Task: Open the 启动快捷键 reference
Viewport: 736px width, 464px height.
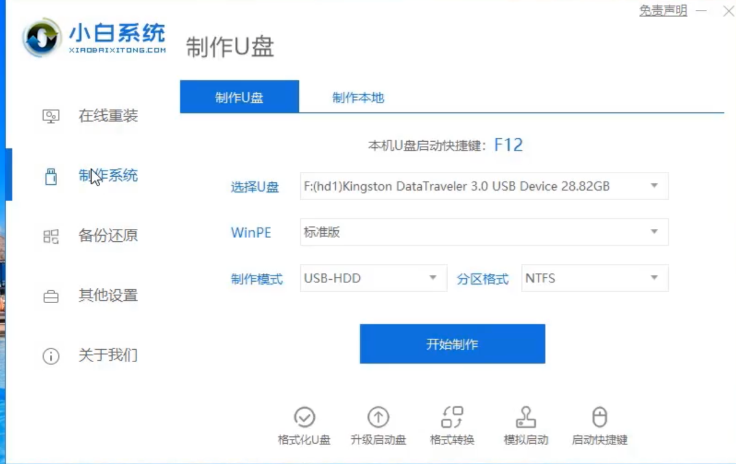Action: click(x=599, y=425)
